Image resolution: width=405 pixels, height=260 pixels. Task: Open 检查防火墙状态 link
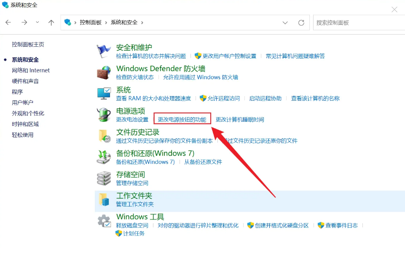pos(135,77)
